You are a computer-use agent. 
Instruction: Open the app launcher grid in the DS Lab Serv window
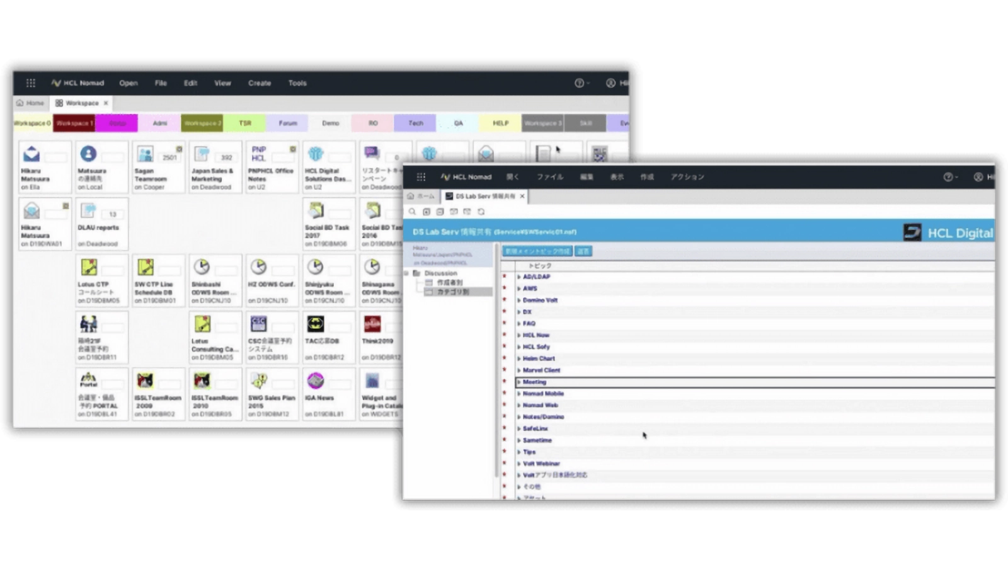pyautogui.click(x=421, y=177)
